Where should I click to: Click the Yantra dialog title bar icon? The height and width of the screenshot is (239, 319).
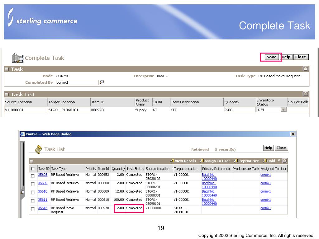coord(22,134)
